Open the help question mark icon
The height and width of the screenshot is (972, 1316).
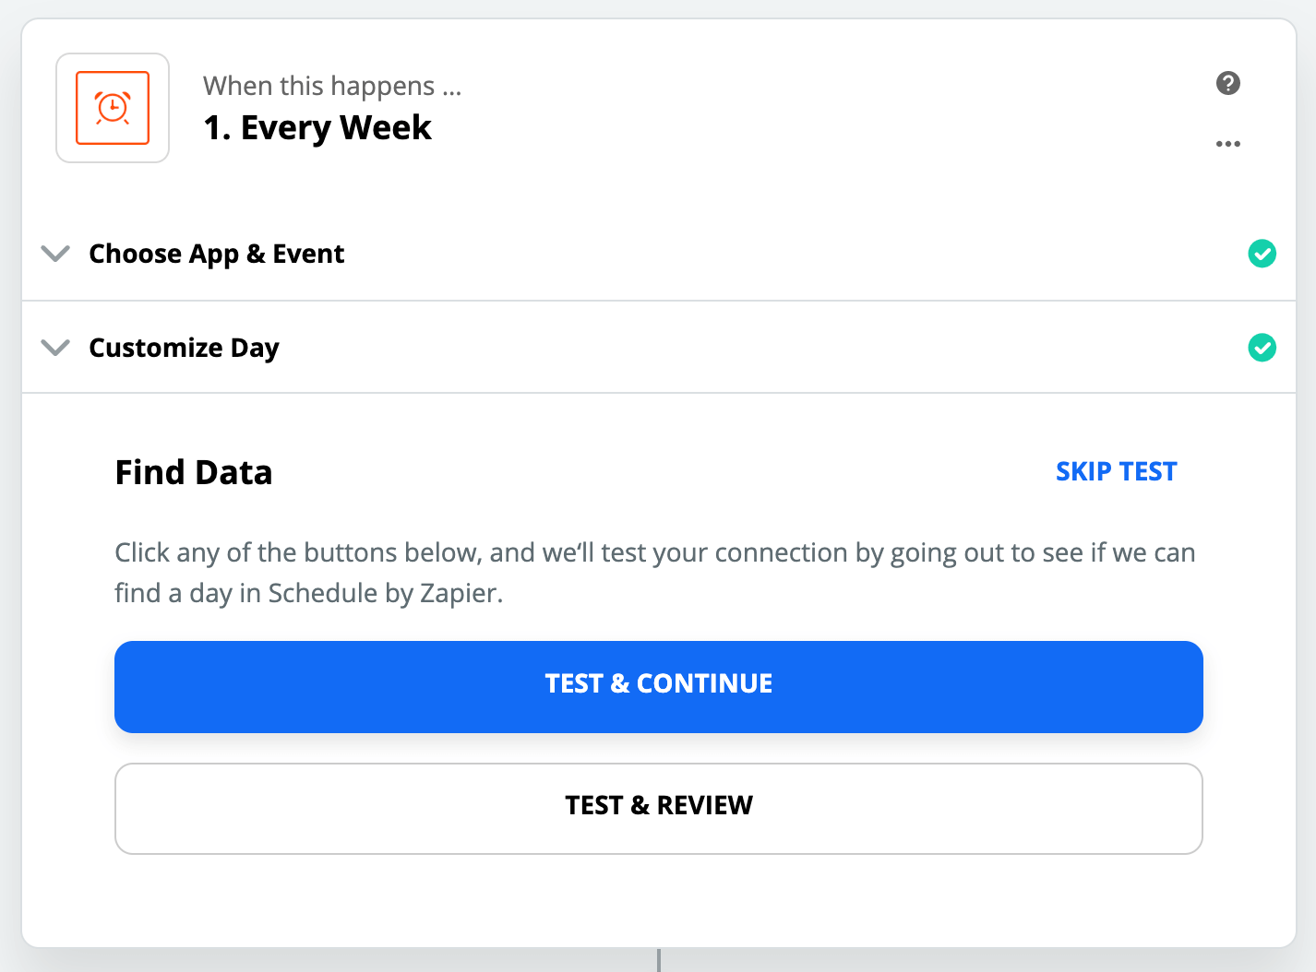(x=1227, y=83)
